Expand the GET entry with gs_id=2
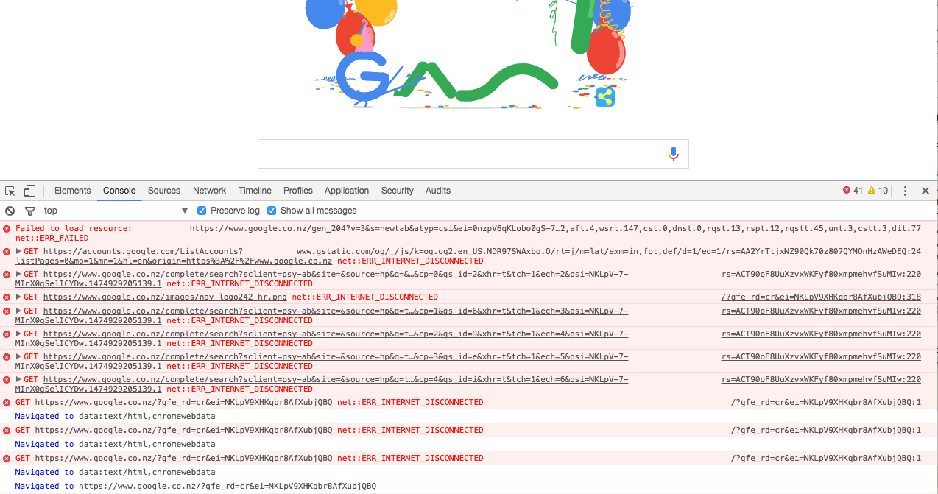 click(x=19, y=275)
